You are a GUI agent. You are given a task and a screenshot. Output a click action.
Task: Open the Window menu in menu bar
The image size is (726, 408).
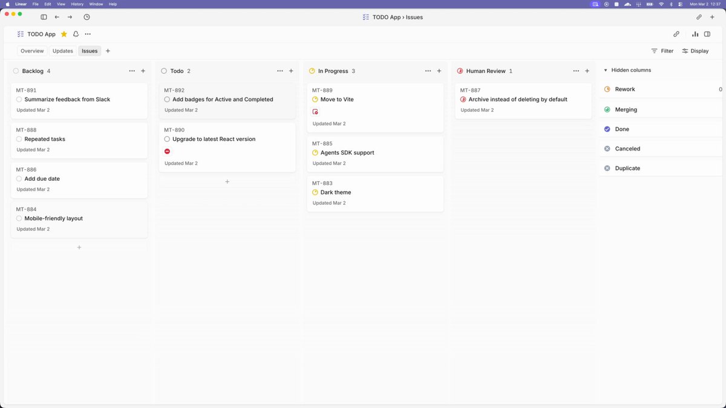(x=96, y=4)
